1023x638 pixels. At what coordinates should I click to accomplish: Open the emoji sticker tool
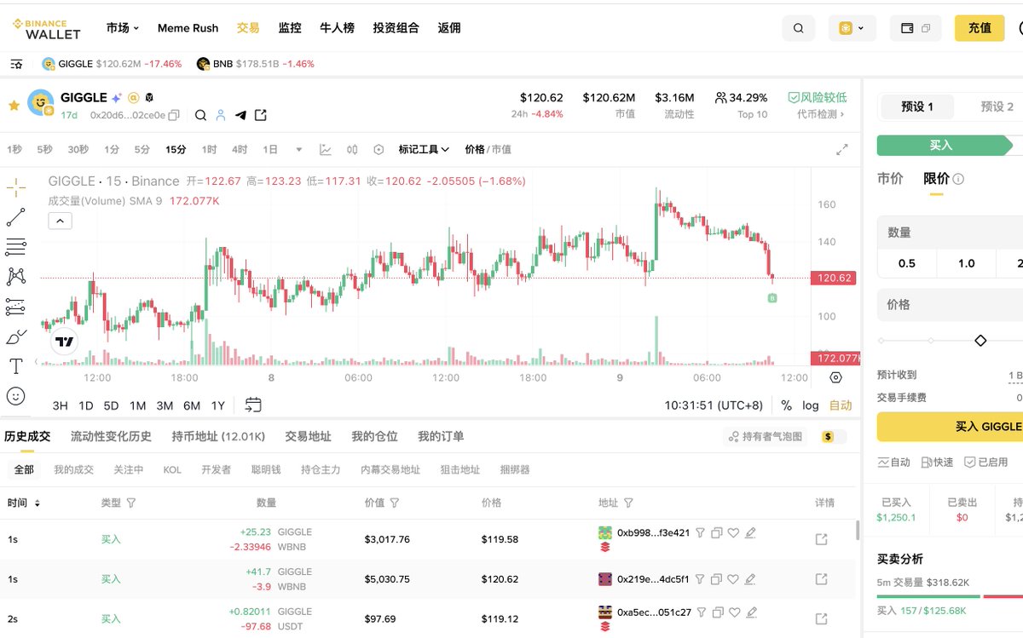point(15,396)
